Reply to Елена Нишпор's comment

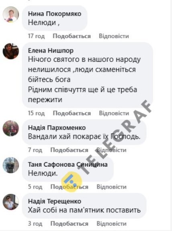(114, 113)
